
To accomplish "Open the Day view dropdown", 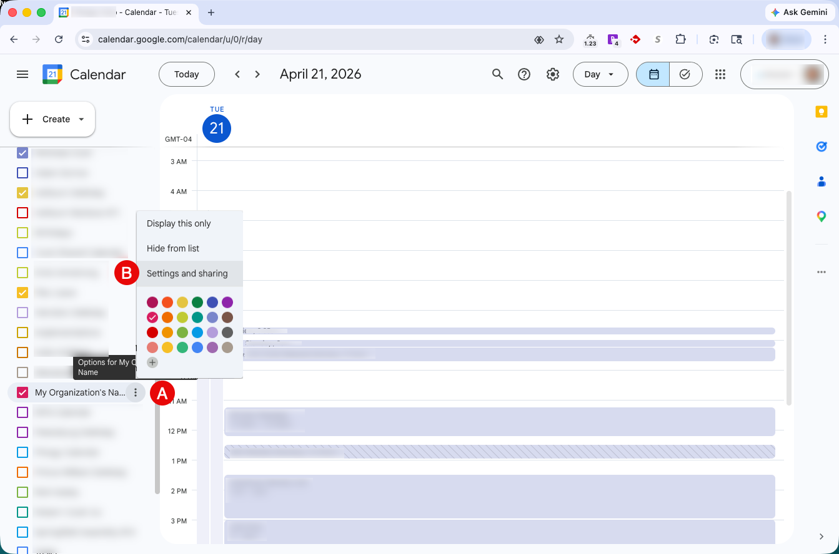I will pos(600,74).
